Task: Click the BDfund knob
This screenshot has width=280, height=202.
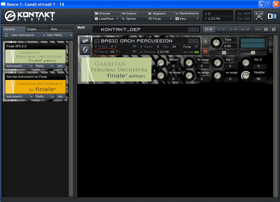Action: pyautogui.click(x=161, y=63)
